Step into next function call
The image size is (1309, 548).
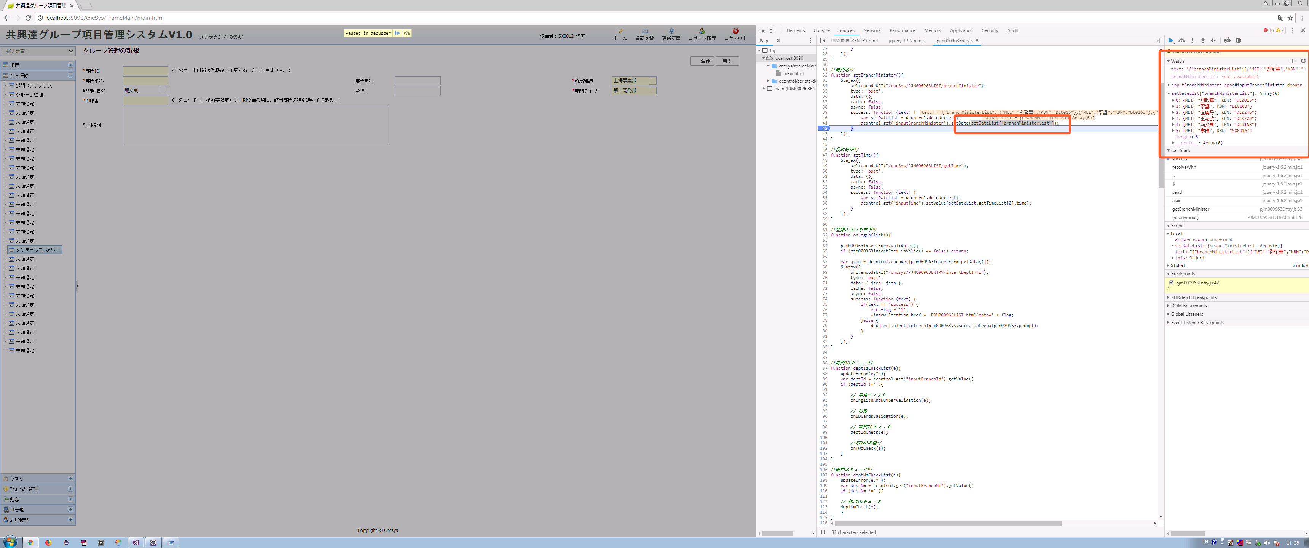(1192, 41)
